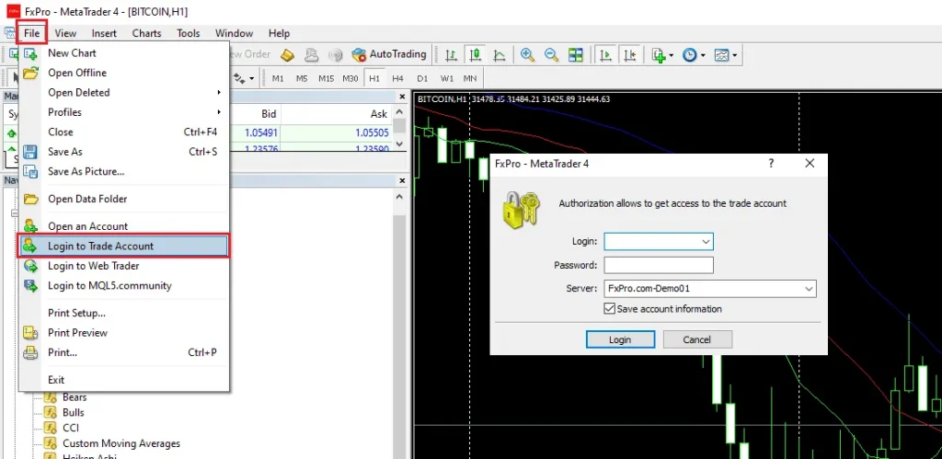Cancel the authorization dialog
The width and height of the screenshot is (942, 459).
pyautogui.click(x=697, y=339)
